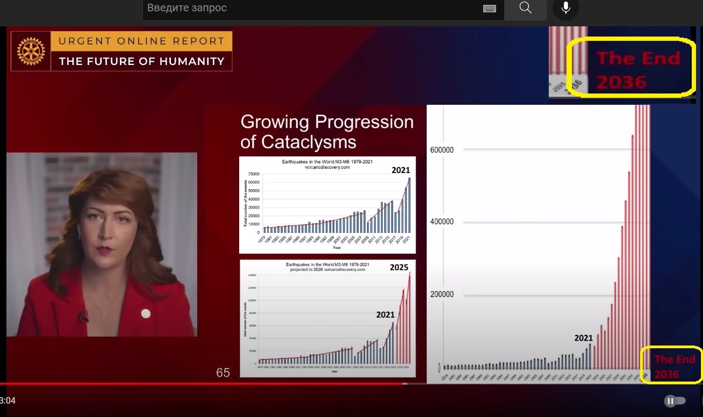Start voice search with the microphone icon

(566, 8)
